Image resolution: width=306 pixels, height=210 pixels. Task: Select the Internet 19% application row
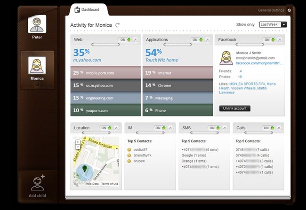point(178,73)
